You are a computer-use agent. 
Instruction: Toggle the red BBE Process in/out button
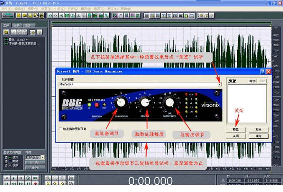(97, 105)
